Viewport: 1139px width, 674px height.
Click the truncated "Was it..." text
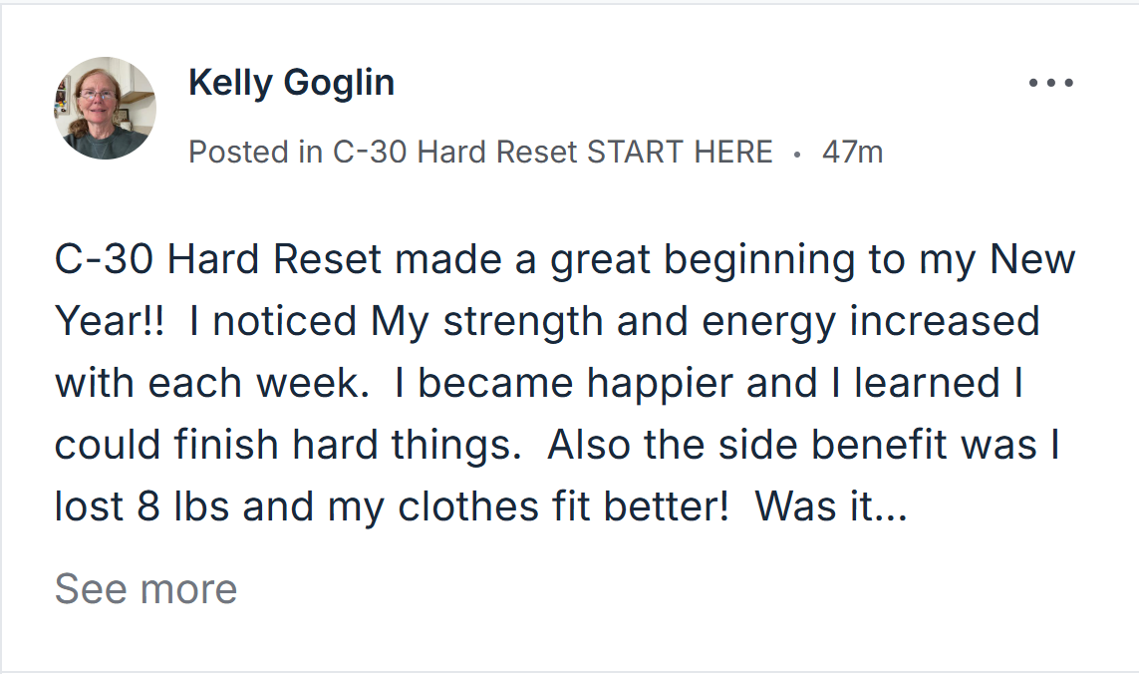click(x=831, y=506)
